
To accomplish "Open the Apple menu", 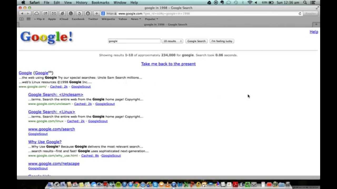I will (x=23, y=2).
